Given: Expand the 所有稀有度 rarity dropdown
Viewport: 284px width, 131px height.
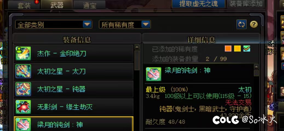Looking at the screenshot, I should 125,24.
